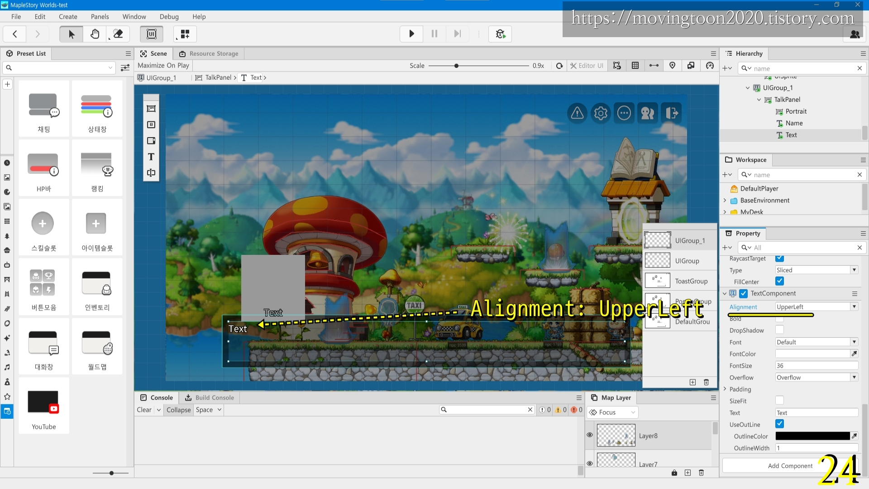Image resolution: width=869 pixels, height=489 pixels.
Task: Open the Create menu
Action: [x=68, y=17]
